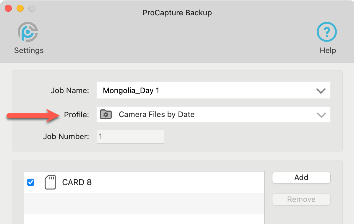Click the yellow minimize window button
The height and width of the screenshot is (224, 354).
(x=20, y=8)
